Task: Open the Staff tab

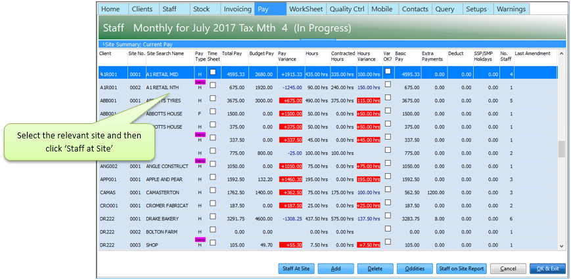Action: pos(174,9)
